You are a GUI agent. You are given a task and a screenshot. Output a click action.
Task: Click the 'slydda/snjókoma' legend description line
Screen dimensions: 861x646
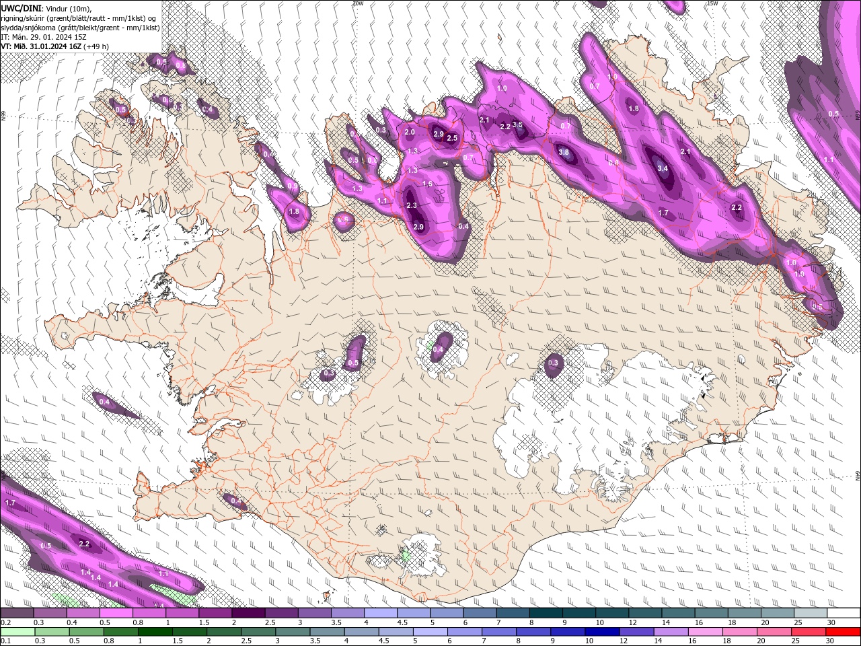coord(80,28)
